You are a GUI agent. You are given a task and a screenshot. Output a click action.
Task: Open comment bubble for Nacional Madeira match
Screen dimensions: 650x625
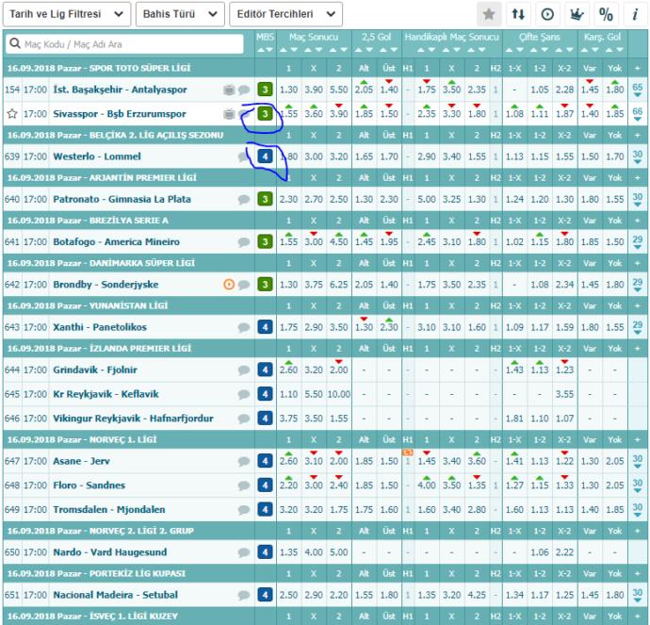tap(244, 595)
